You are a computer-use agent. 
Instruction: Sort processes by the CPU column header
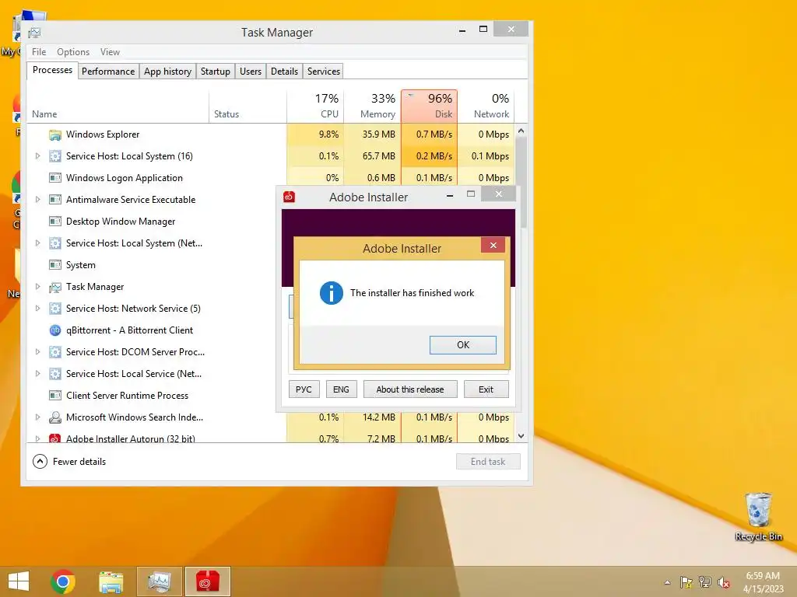(316, 106)
